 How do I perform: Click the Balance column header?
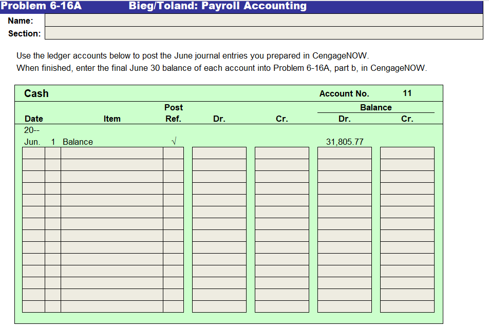375,107
